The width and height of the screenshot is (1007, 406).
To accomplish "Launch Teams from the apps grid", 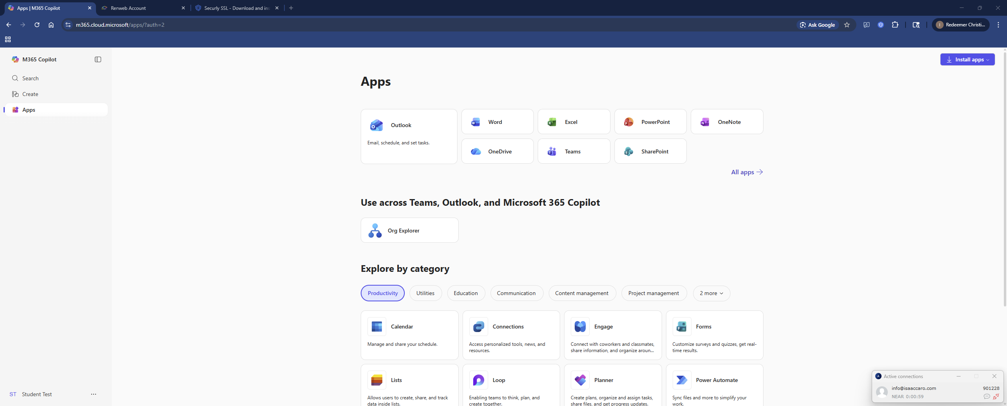I will (574, 151).
